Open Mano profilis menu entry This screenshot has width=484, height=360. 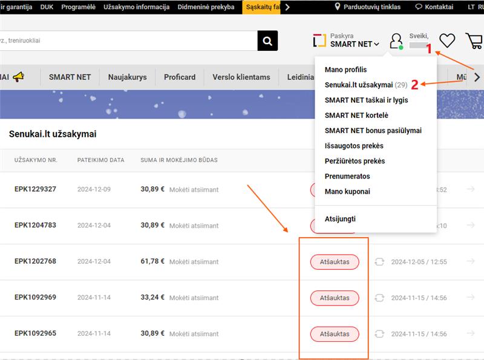345,70
